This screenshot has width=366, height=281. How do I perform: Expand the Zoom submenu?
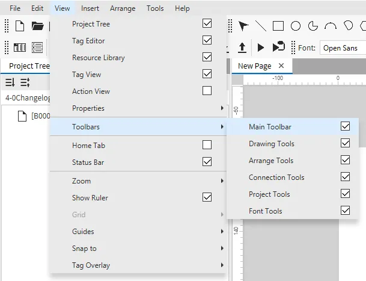click(x=138, y=181)
